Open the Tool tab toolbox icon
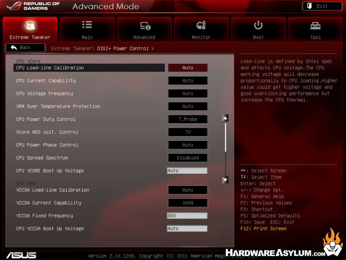The image size is (346, 260). 315,26
